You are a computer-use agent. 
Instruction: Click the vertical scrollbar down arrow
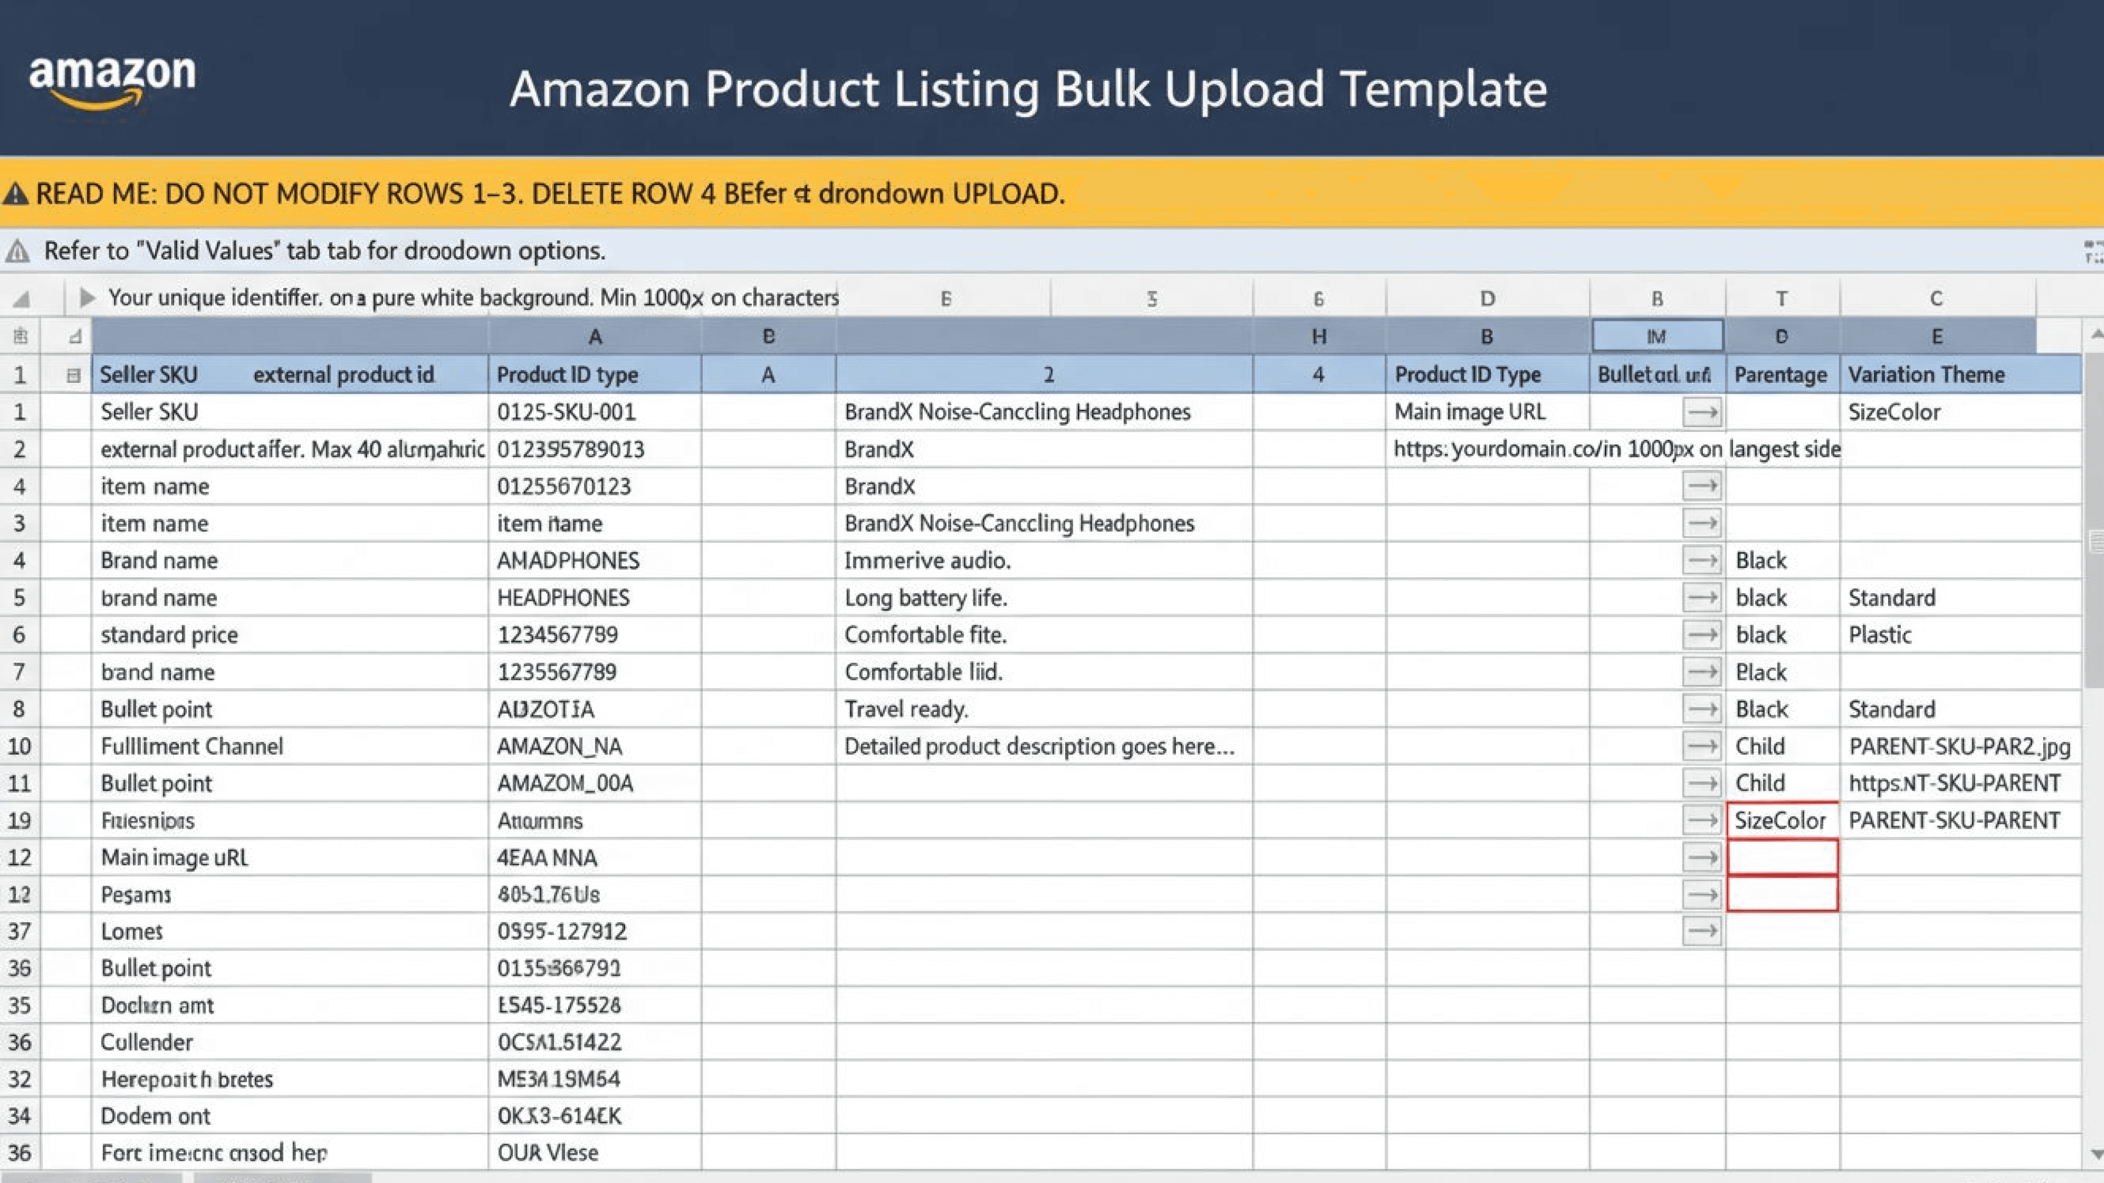(x=2095, y=1153)
